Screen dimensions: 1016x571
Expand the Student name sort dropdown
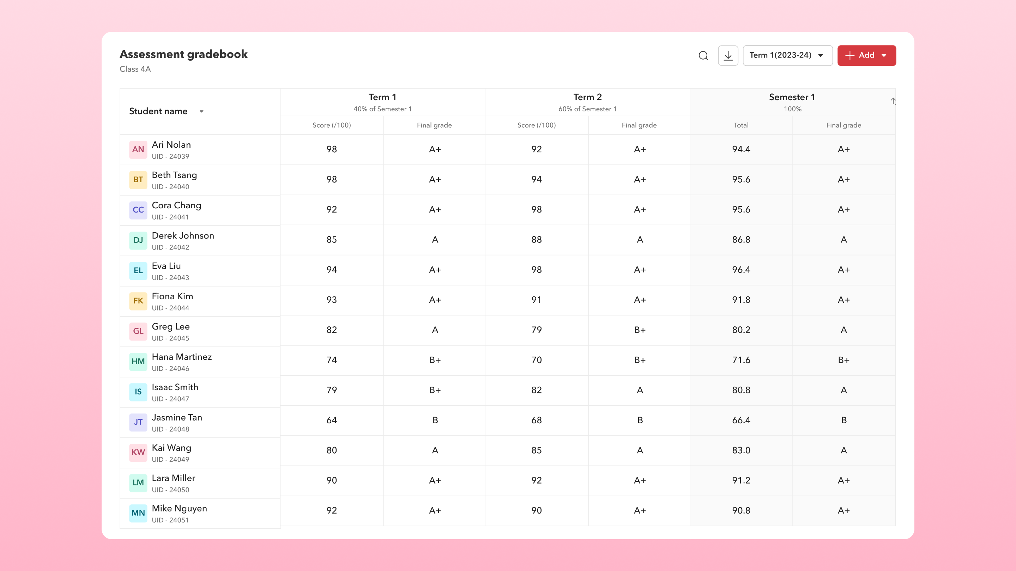pos(201,111)
